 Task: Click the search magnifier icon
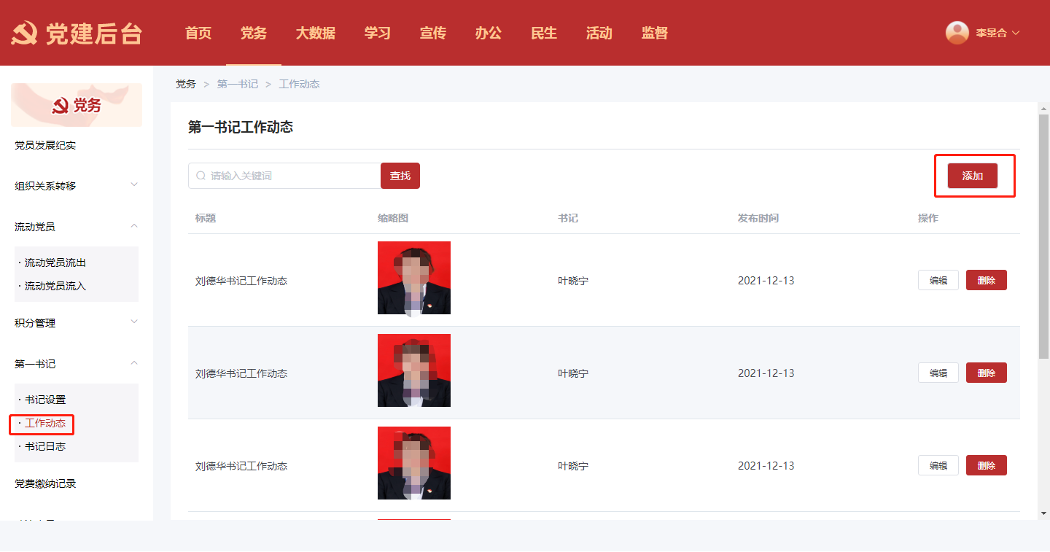(x=201, y=176)
